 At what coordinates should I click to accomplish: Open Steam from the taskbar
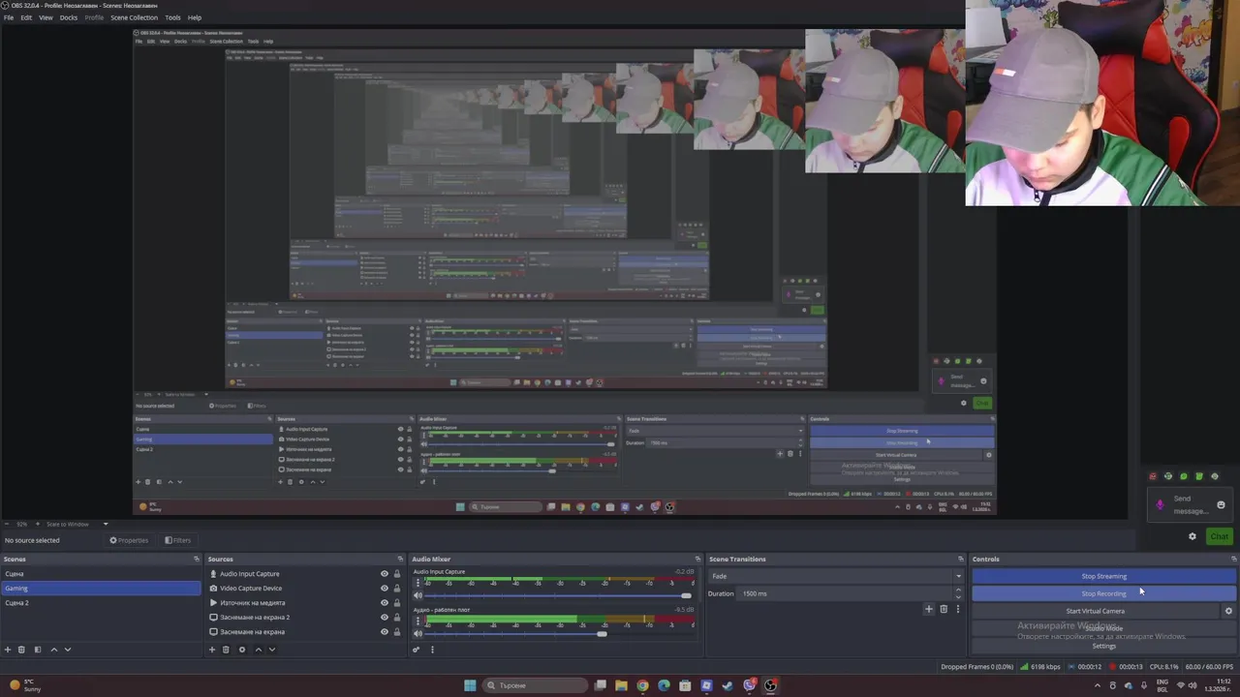click(x=728, y=685)
